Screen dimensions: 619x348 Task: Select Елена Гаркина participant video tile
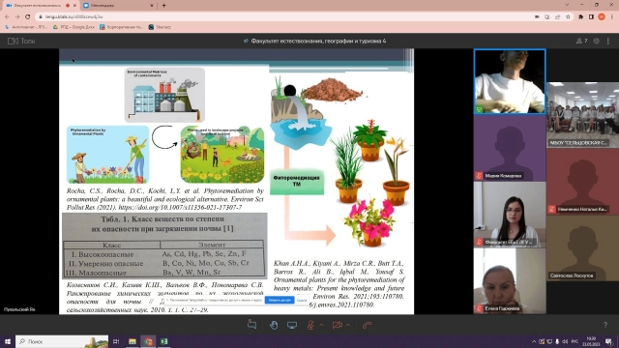[x=510, y=281]
